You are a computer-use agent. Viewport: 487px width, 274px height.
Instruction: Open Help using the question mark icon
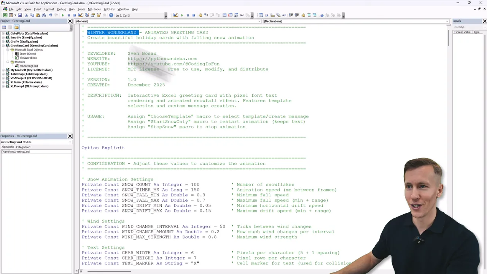[x=111, y=15]
